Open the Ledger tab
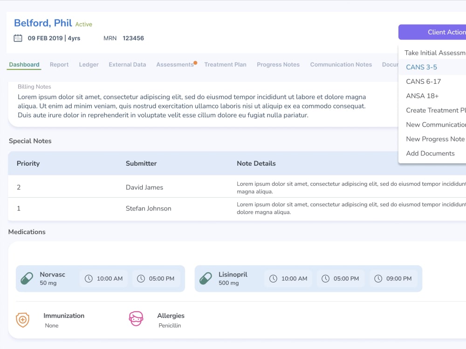The width and height of the screenshot is (466, 349). (89, 65)
